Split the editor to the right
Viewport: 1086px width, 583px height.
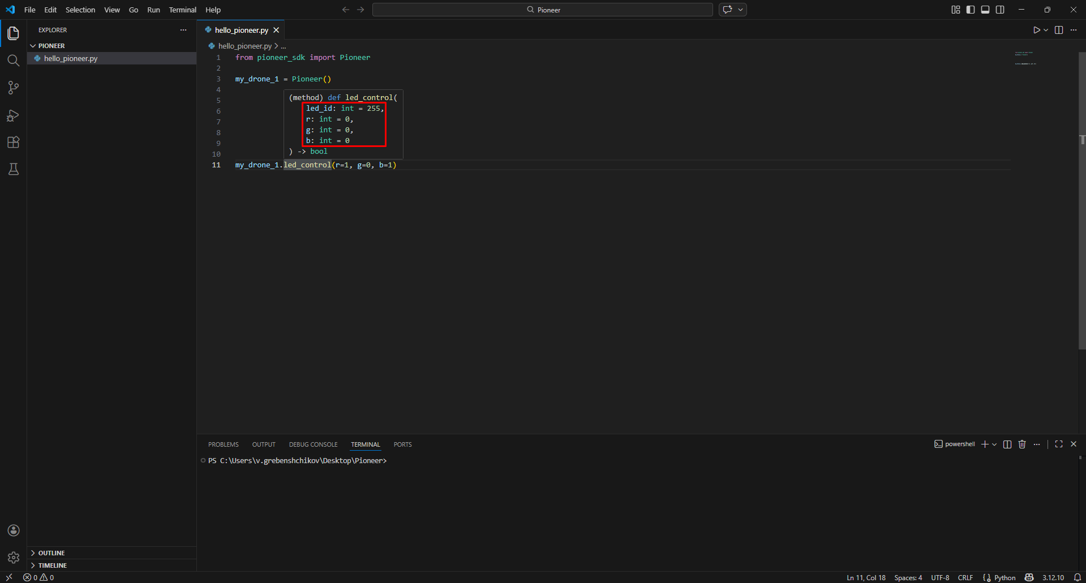pyautogui.click(x=1059, y=30)
